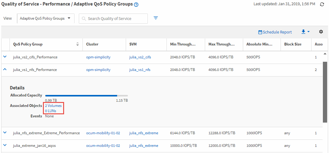
Task: Click the download export icon
Action: 305,32
